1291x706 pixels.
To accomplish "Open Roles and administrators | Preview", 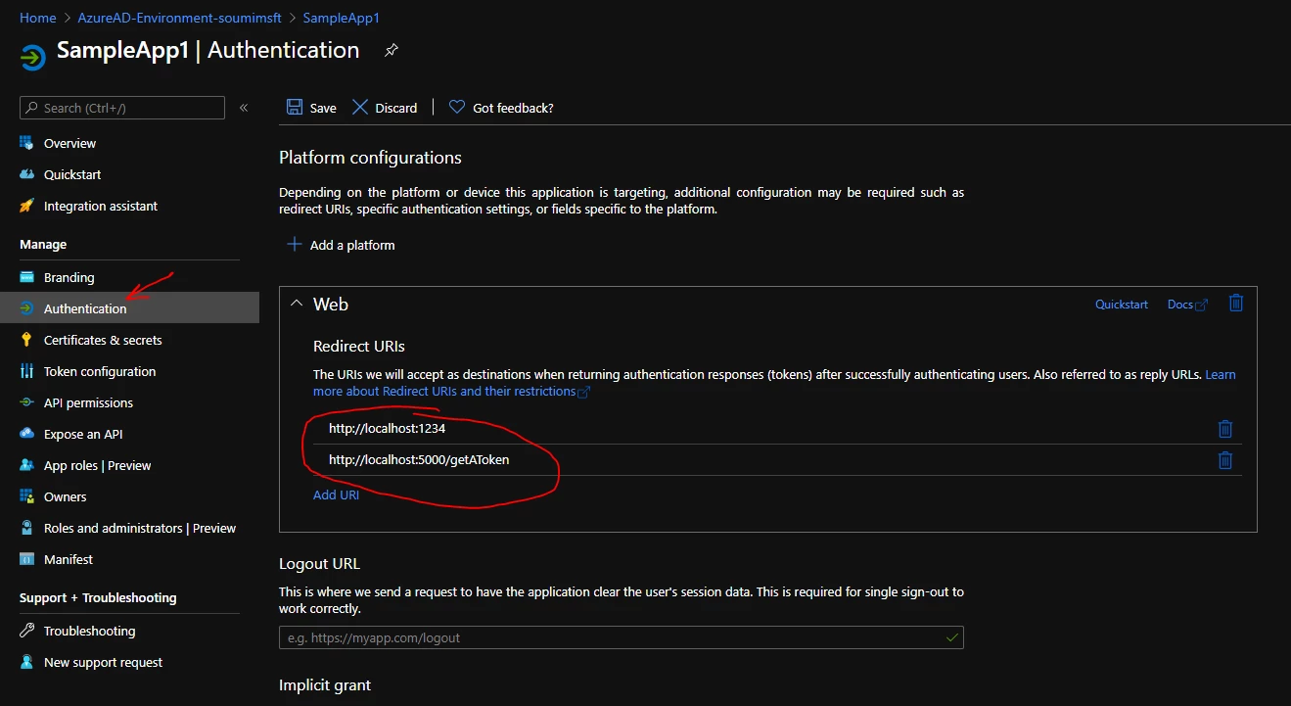I will [x=140, y=528].
